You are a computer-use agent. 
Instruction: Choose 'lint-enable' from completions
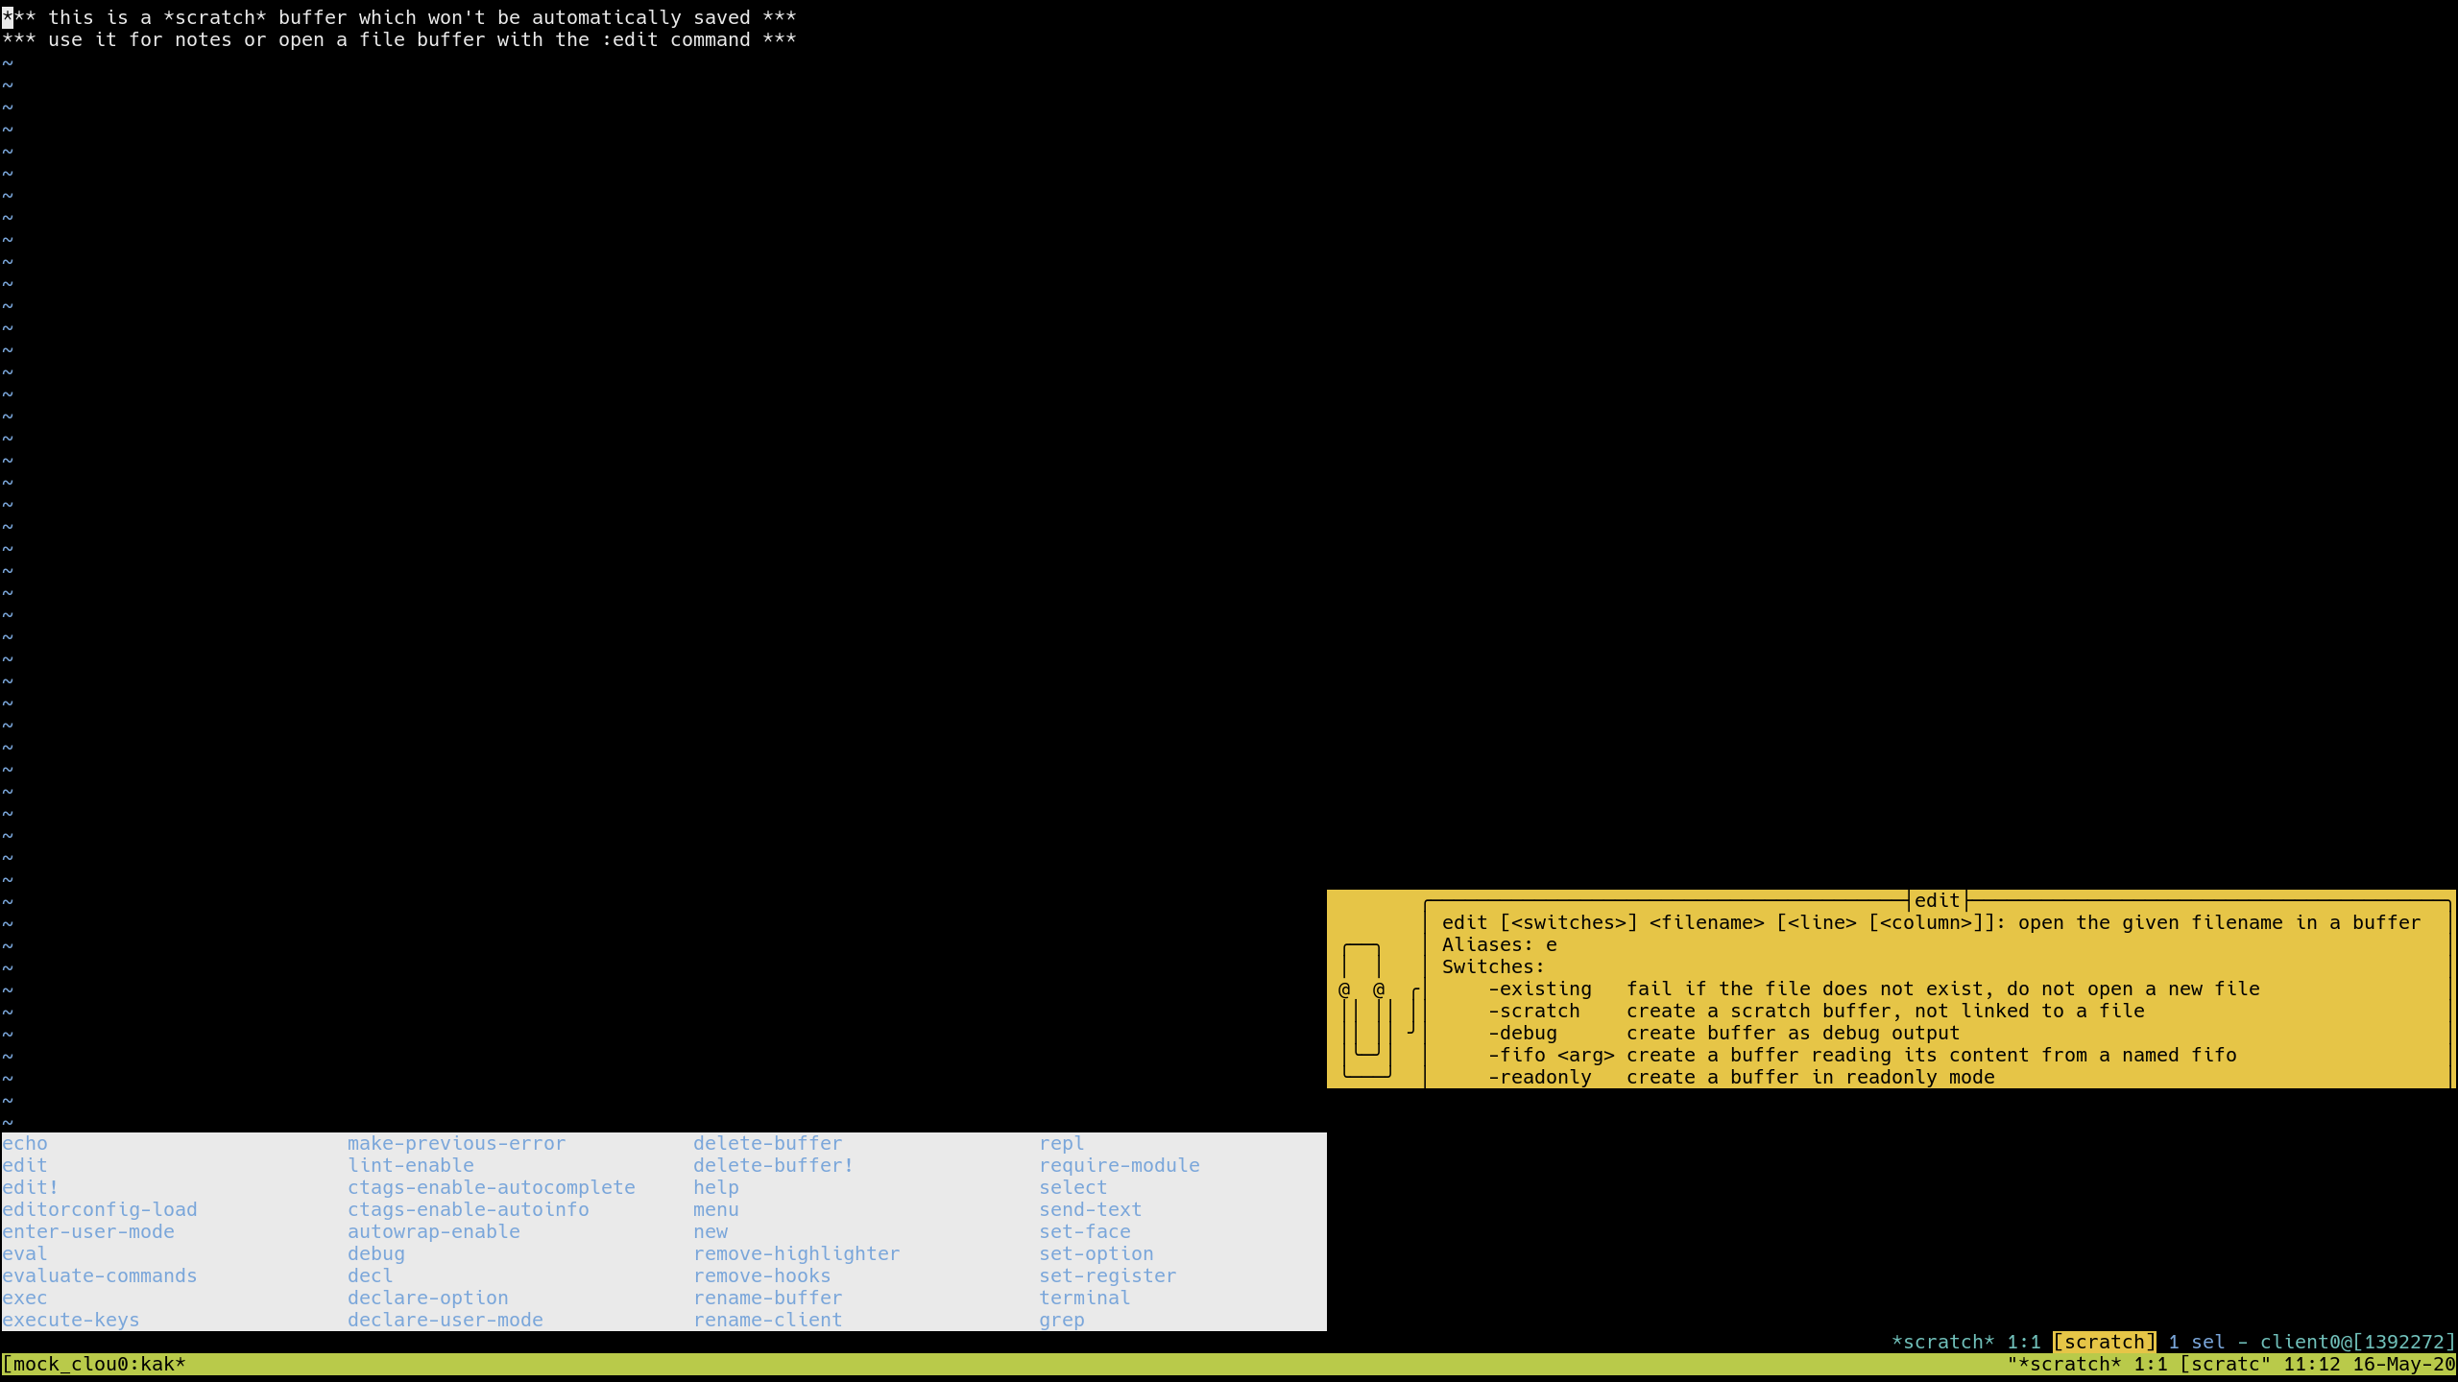tap(411, 1165)
